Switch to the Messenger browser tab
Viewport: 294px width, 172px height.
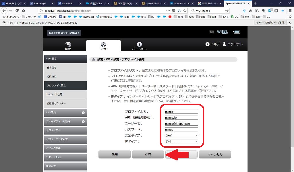[42, 3]
